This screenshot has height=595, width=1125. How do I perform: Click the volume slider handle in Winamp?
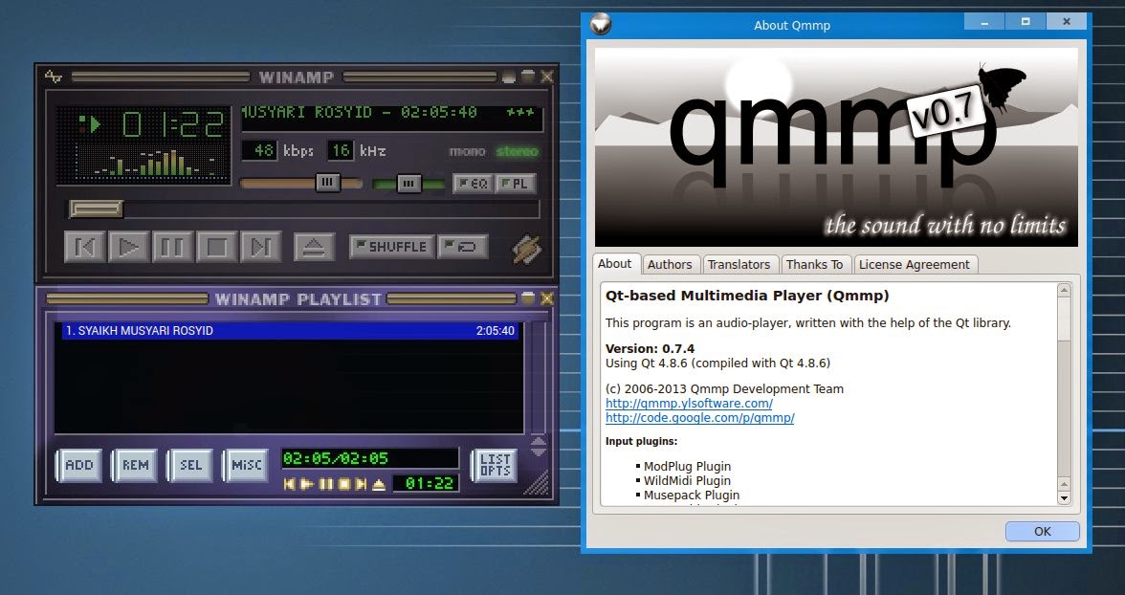(327, 183)
